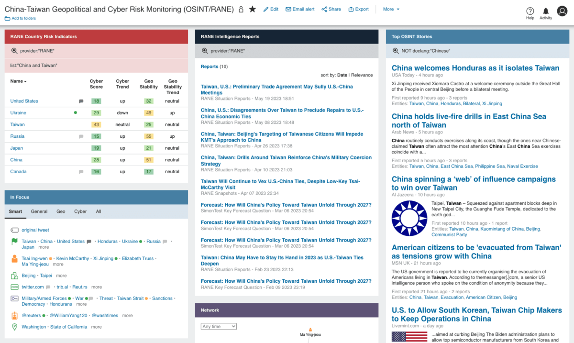Click the Taiwan emblem thumbnail in Al Jazeera story
The width and height of the screenshot is (574, 343).
(x=409, y=218)
